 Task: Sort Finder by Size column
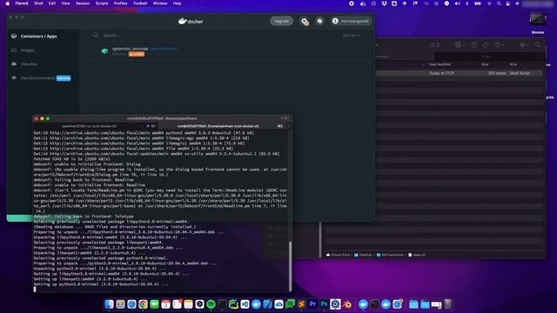coord(485,64)
